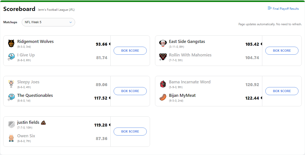The width and height of the screenshot is (305, 155).
Task: Click the Owen Six team name
Action: pyautogui.click(x=26, y=136)
